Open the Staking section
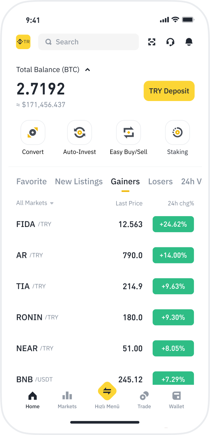The image size is (210, 435). [177, 132]
